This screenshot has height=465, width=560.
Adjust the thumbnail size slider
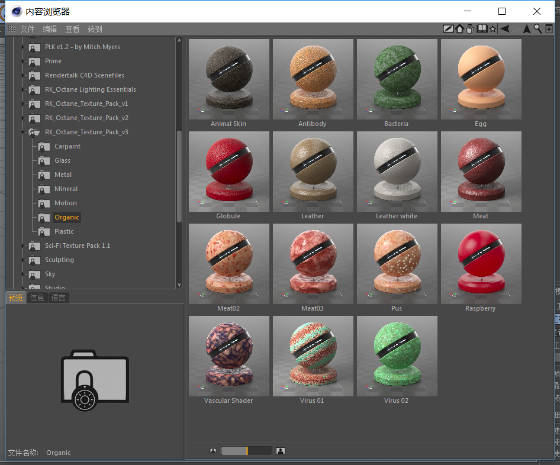pos(246,451)
